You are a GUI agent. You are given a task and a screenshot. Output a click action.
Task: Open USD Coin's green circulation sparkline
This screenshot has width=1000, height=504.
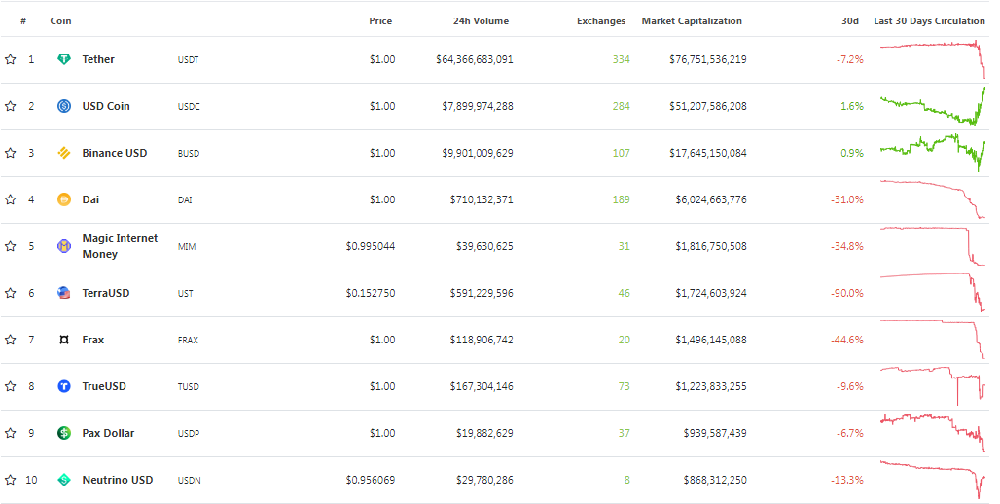pyautogui.click(x=933, y=106)
